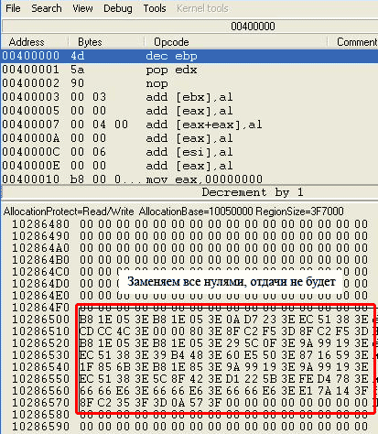This screenshot has height=434, width=378.
Task: Open the Tools menu
Action: coord(155,8)
